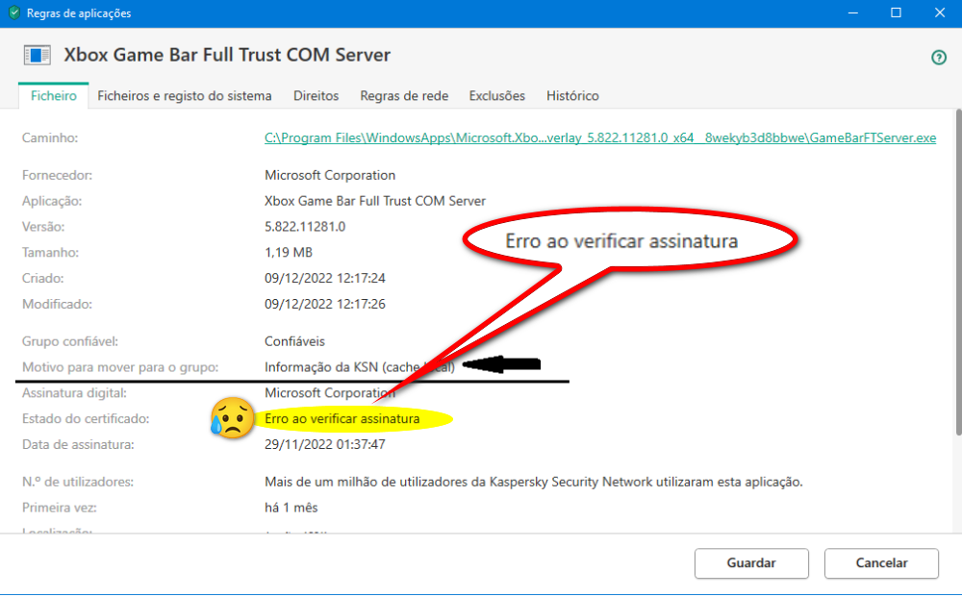Screen dimensions: 962x597
Task: Open Ficheiros e registo do sistema tab
Action: (184, 95)
